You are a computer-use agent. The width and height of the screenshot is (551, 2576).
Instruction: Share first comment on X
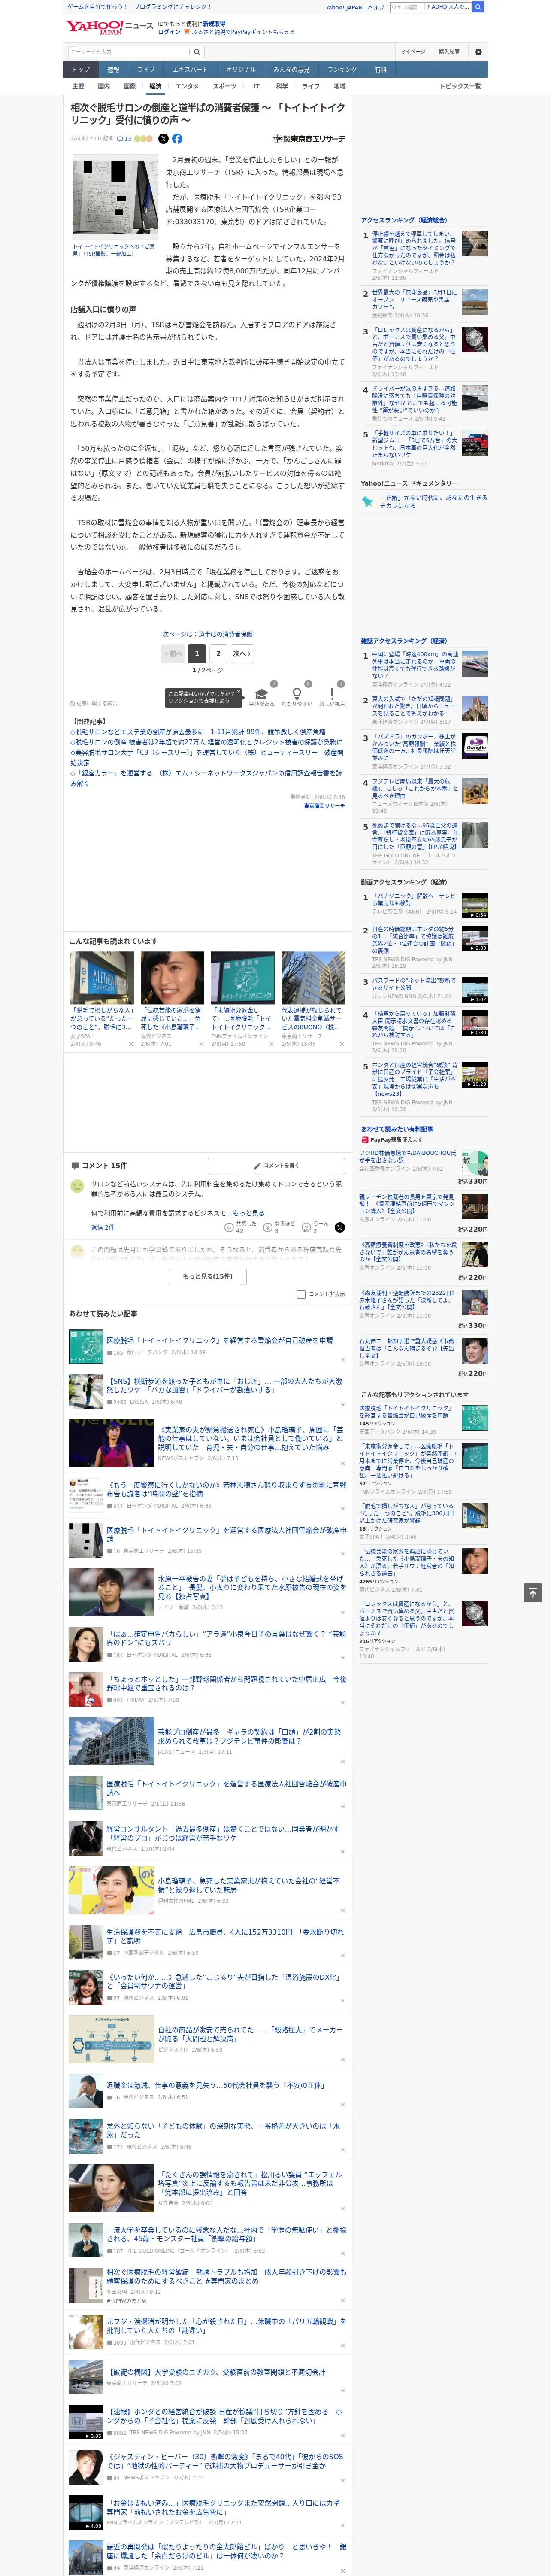coord(340,1227)
